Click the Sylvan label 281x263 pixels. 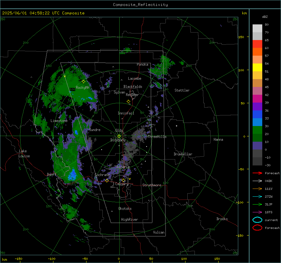pyautogui.click(x=119, y=92)
